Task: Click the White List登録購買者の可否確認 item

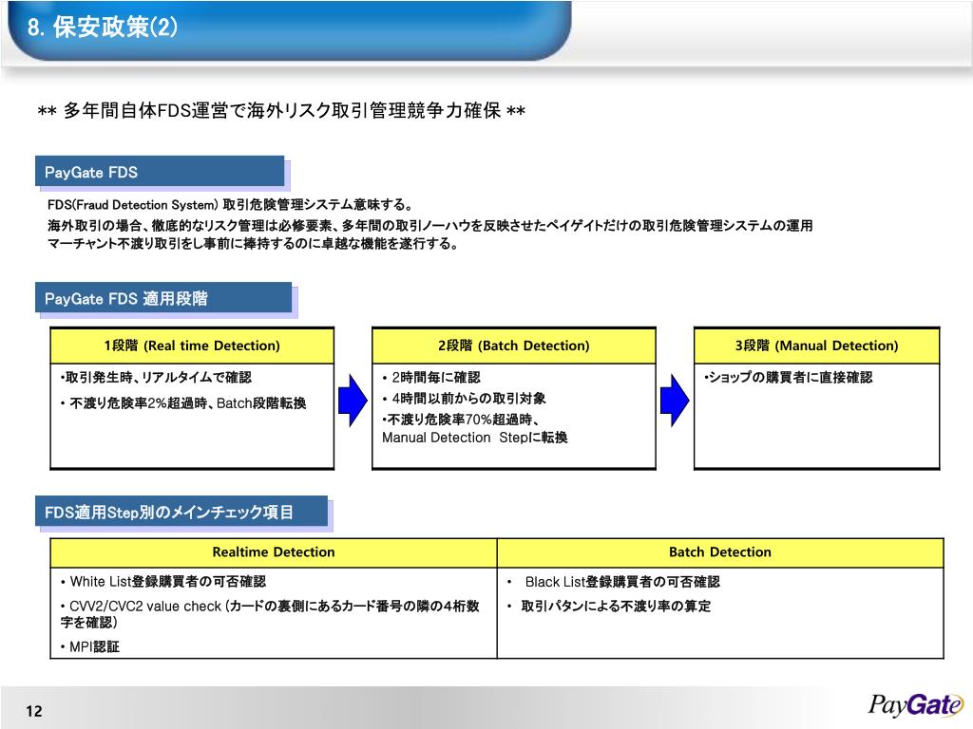Action: (x=163, y=582)
